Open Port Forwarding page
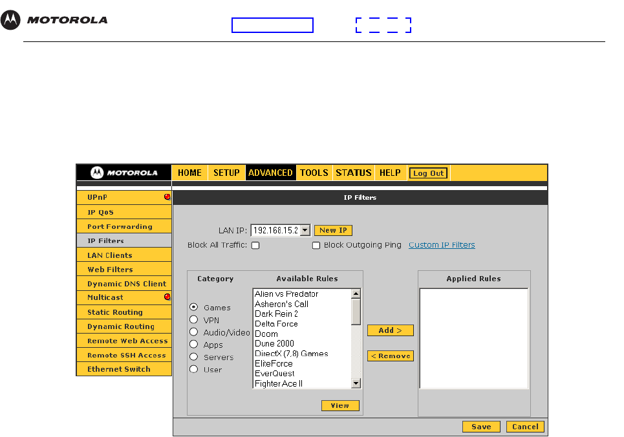Screen dimensions: 624x437 click(124, 226)
